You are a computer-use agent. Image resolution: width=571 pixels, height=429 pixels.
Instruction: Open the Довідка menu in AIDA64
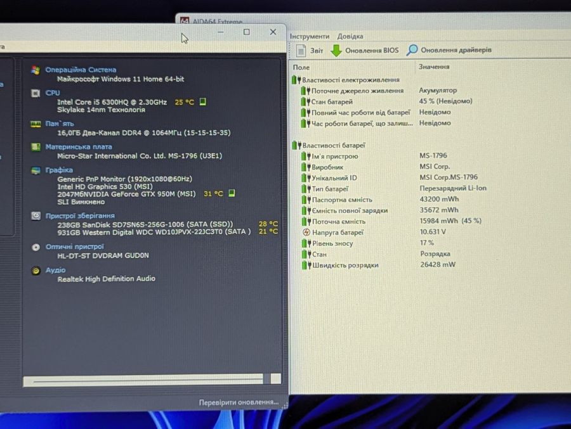[350, 36]
